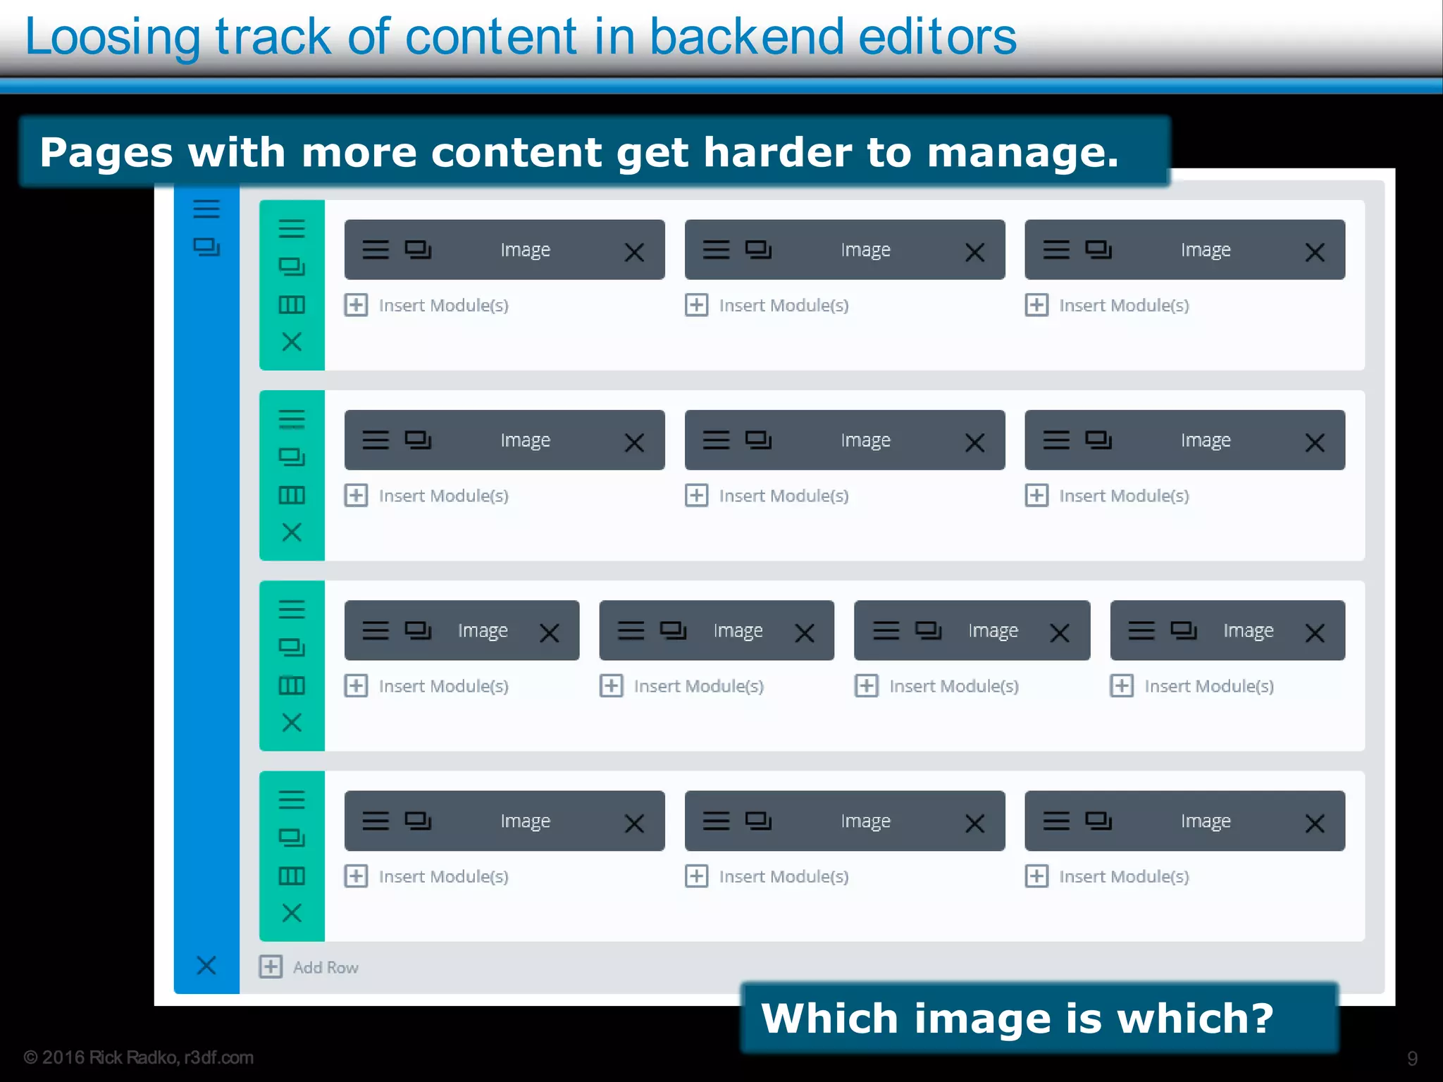Viewport: 1443px width, 1082px height.
Task: Open settings of third row's first Image module
Action: pyautogui.click(x=376, y=630)
